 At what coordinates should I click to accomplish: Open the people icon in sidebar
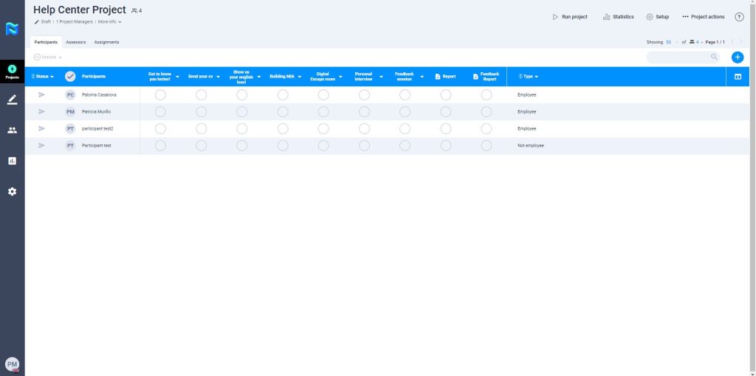pyautogui.click(x=12, y=130)
